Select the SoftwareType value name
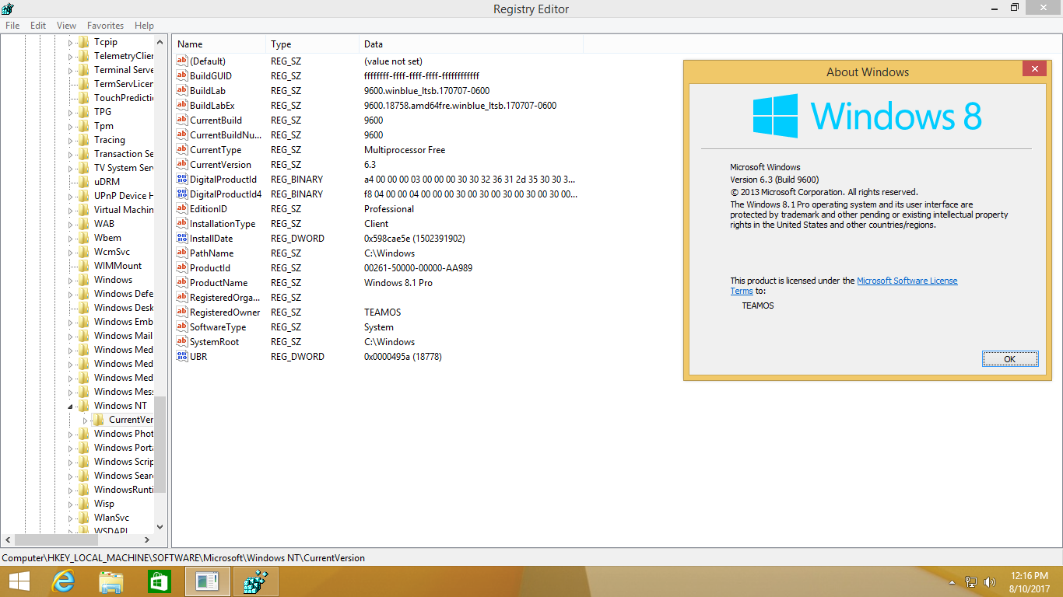 [x=217, y=327]
